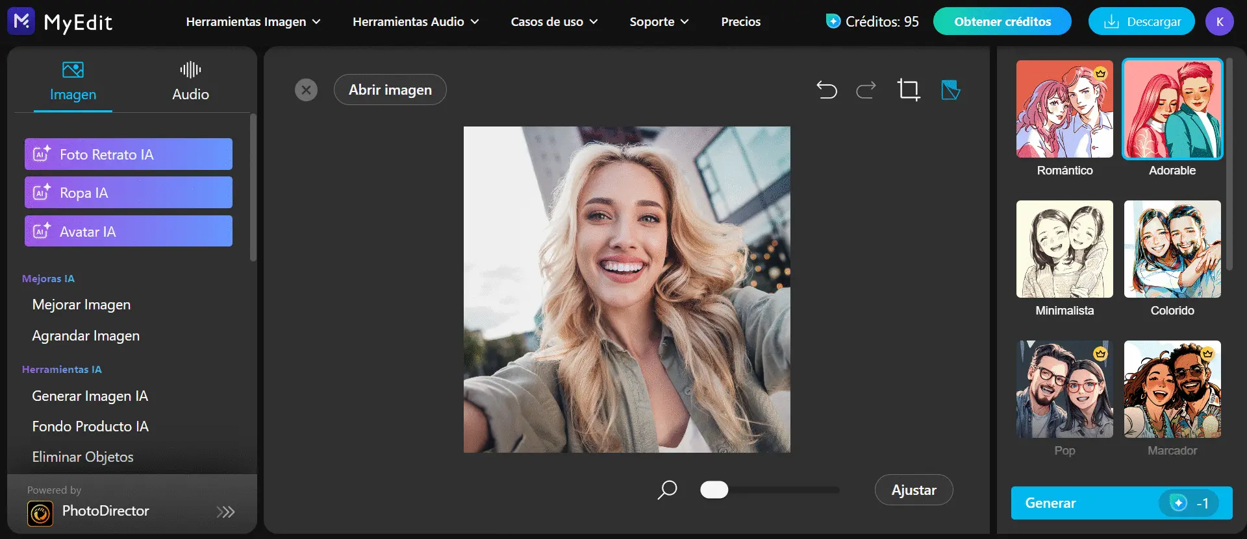Viewport: 1247px width, 539px height.
Task: Expand the PhotoDirector panel arrows
Action: pyautogui.click(x=225, y=512)
